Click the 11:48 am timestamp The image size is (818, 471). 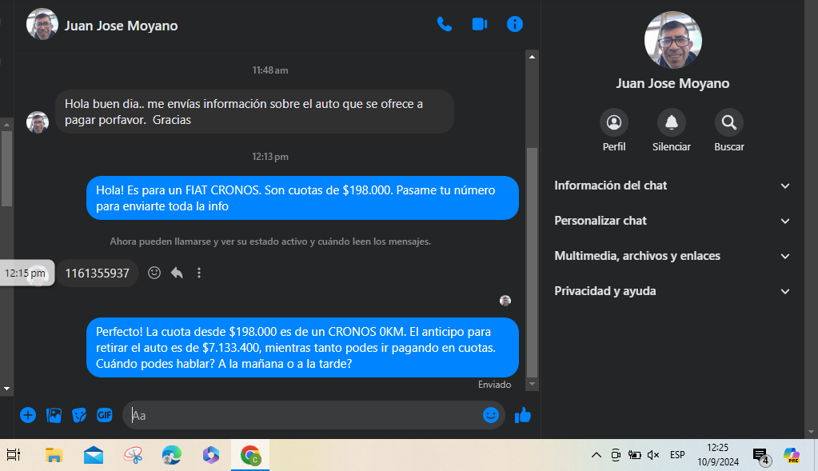(270, 70)
